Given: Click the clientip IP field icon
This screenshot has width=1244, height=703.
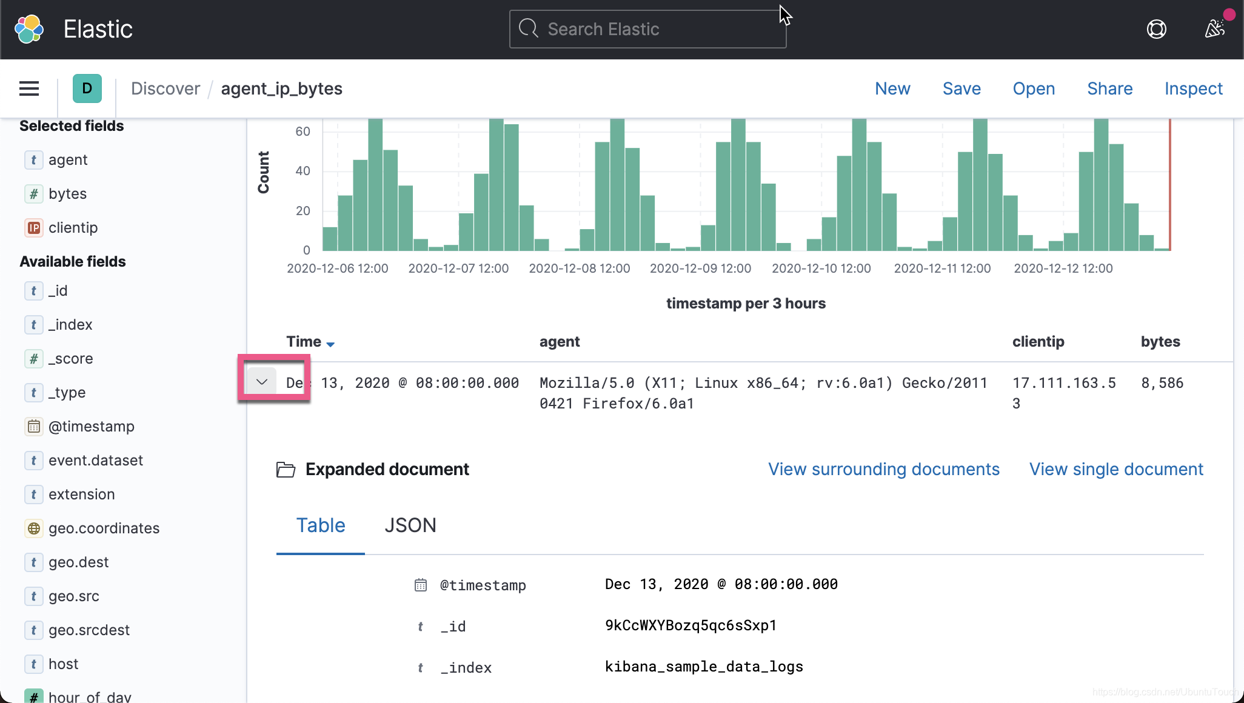Looking at the screenshot, I should pyautogui.click(x=34, y=228).
